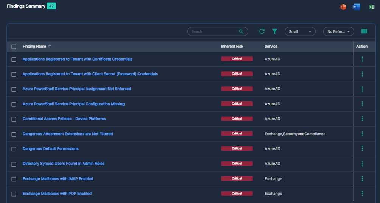Image resolution: width=380 pixels, height=203 pixels.
Task: Click the Service column header
Action: pos(271,47)
